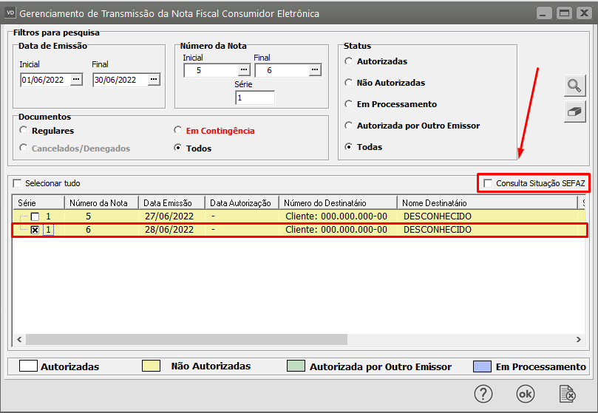Image resolution: width=598 pixels, height=413 pixels.
Task: Open date picker for Inicial emission date
Action: (x=76, y=79)
